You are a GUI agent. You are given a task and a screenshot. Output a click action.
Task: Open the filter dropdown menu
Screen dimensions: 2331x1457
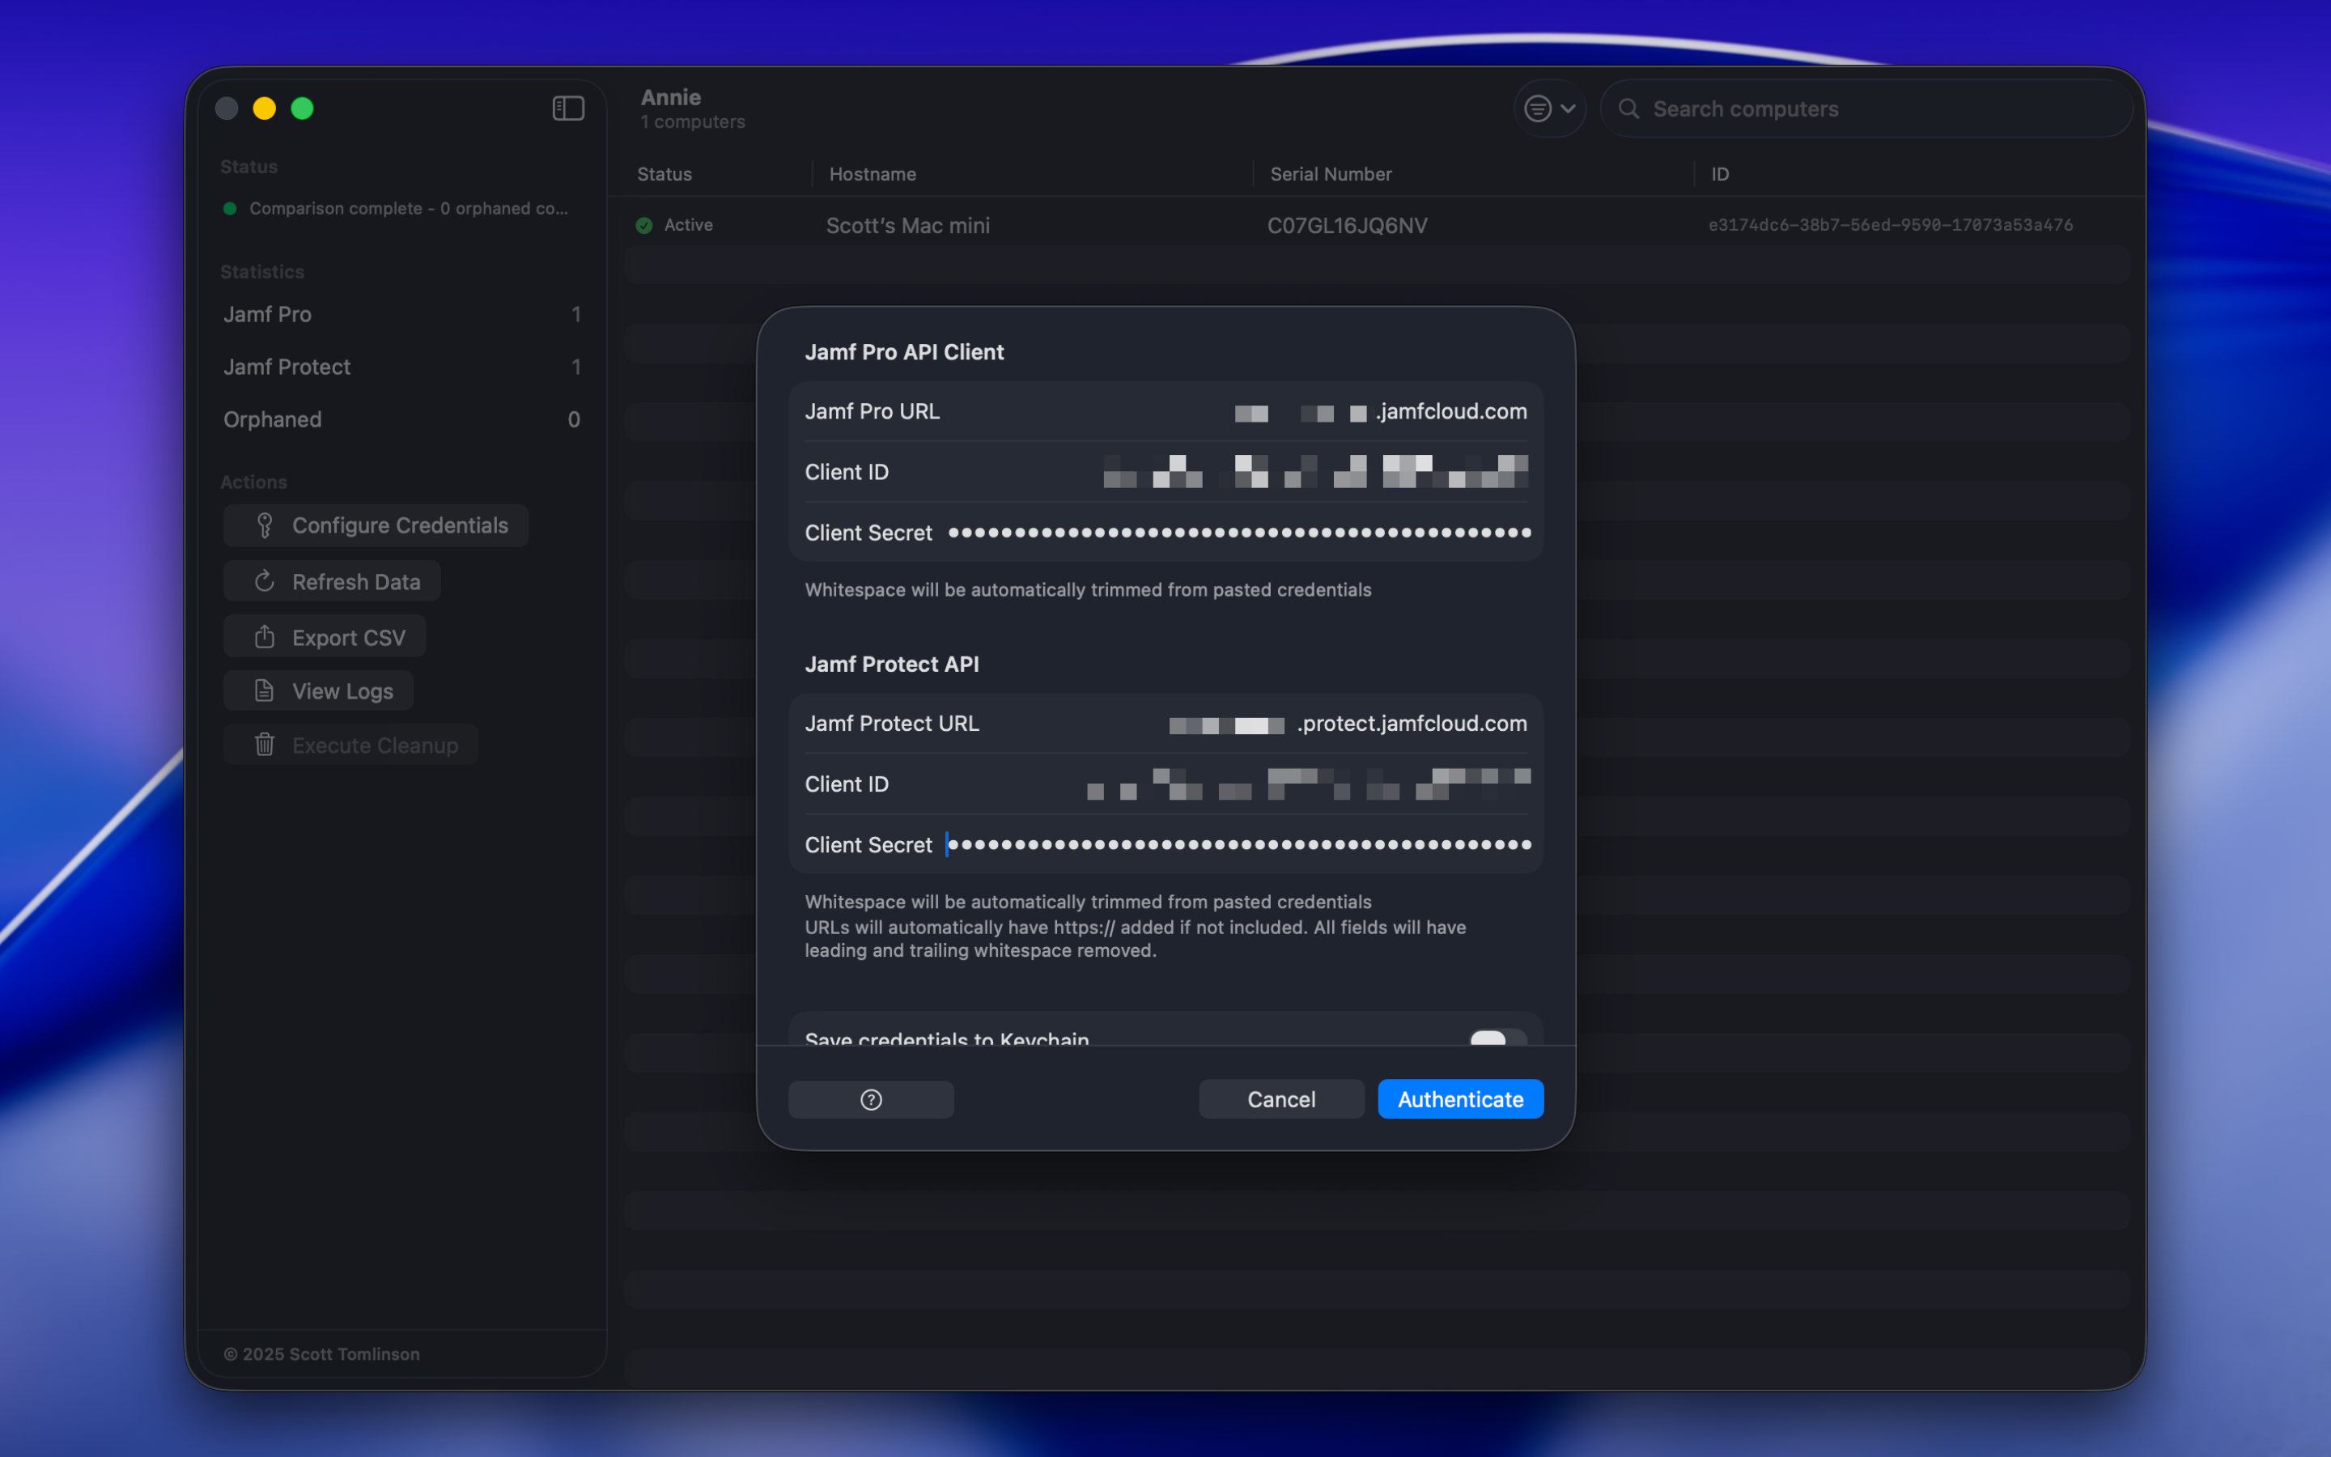pyautogui.click(x=1549, y=109)
